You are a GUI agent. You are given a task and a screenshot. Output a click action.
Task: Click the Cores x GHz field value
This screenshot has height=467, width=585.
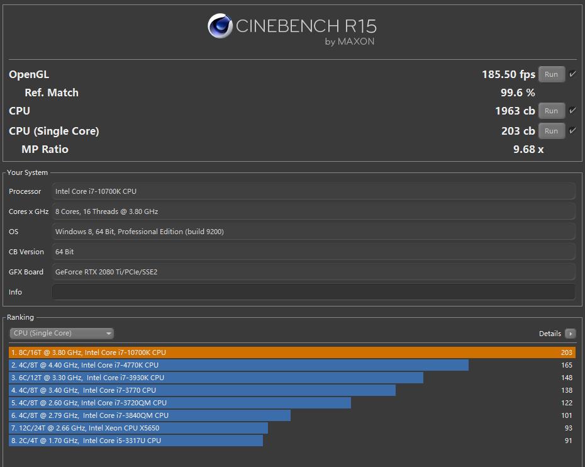(x=313, y=211)
